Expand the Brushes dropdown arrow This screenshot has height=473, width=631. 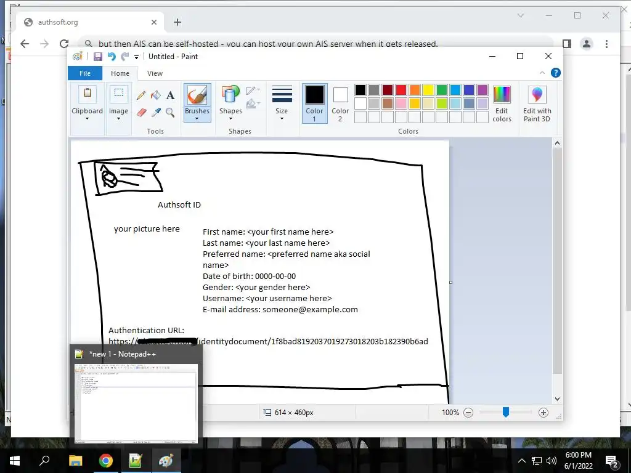[x=197, y=119]
